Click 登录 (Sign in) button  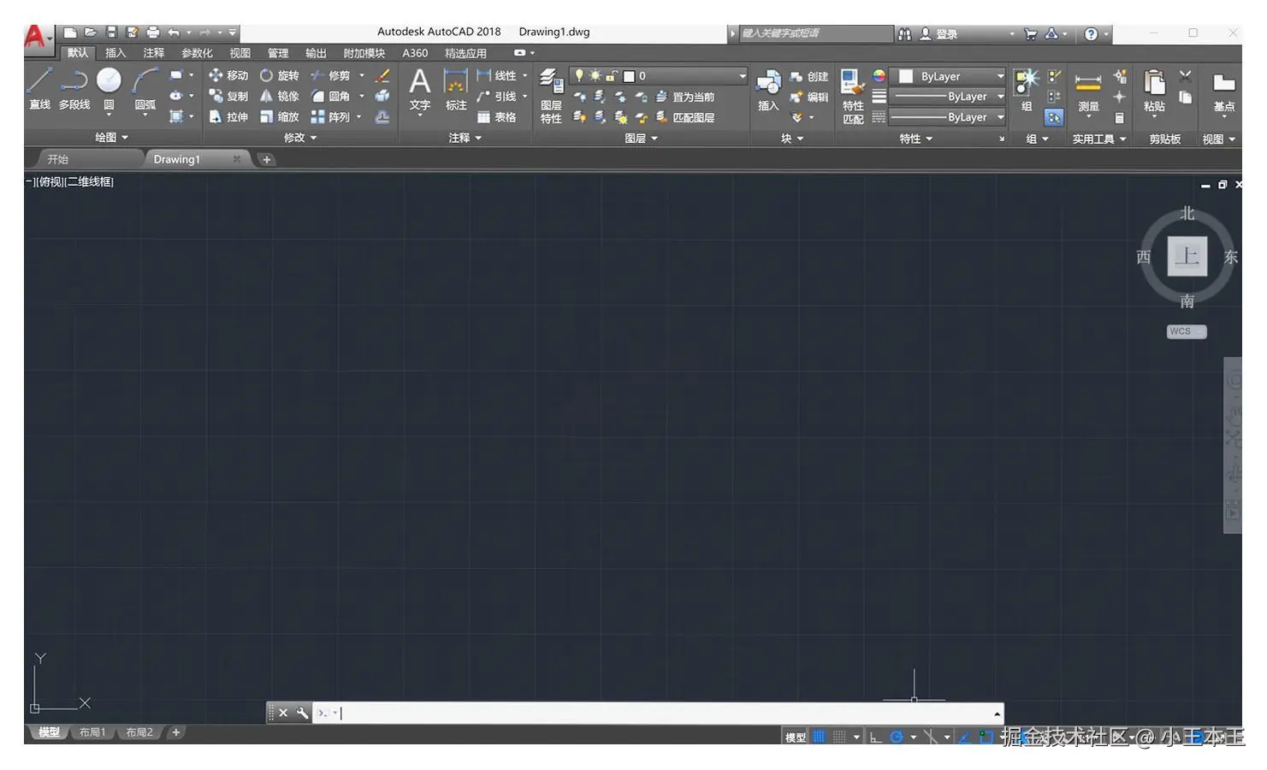tap(938, 34)
